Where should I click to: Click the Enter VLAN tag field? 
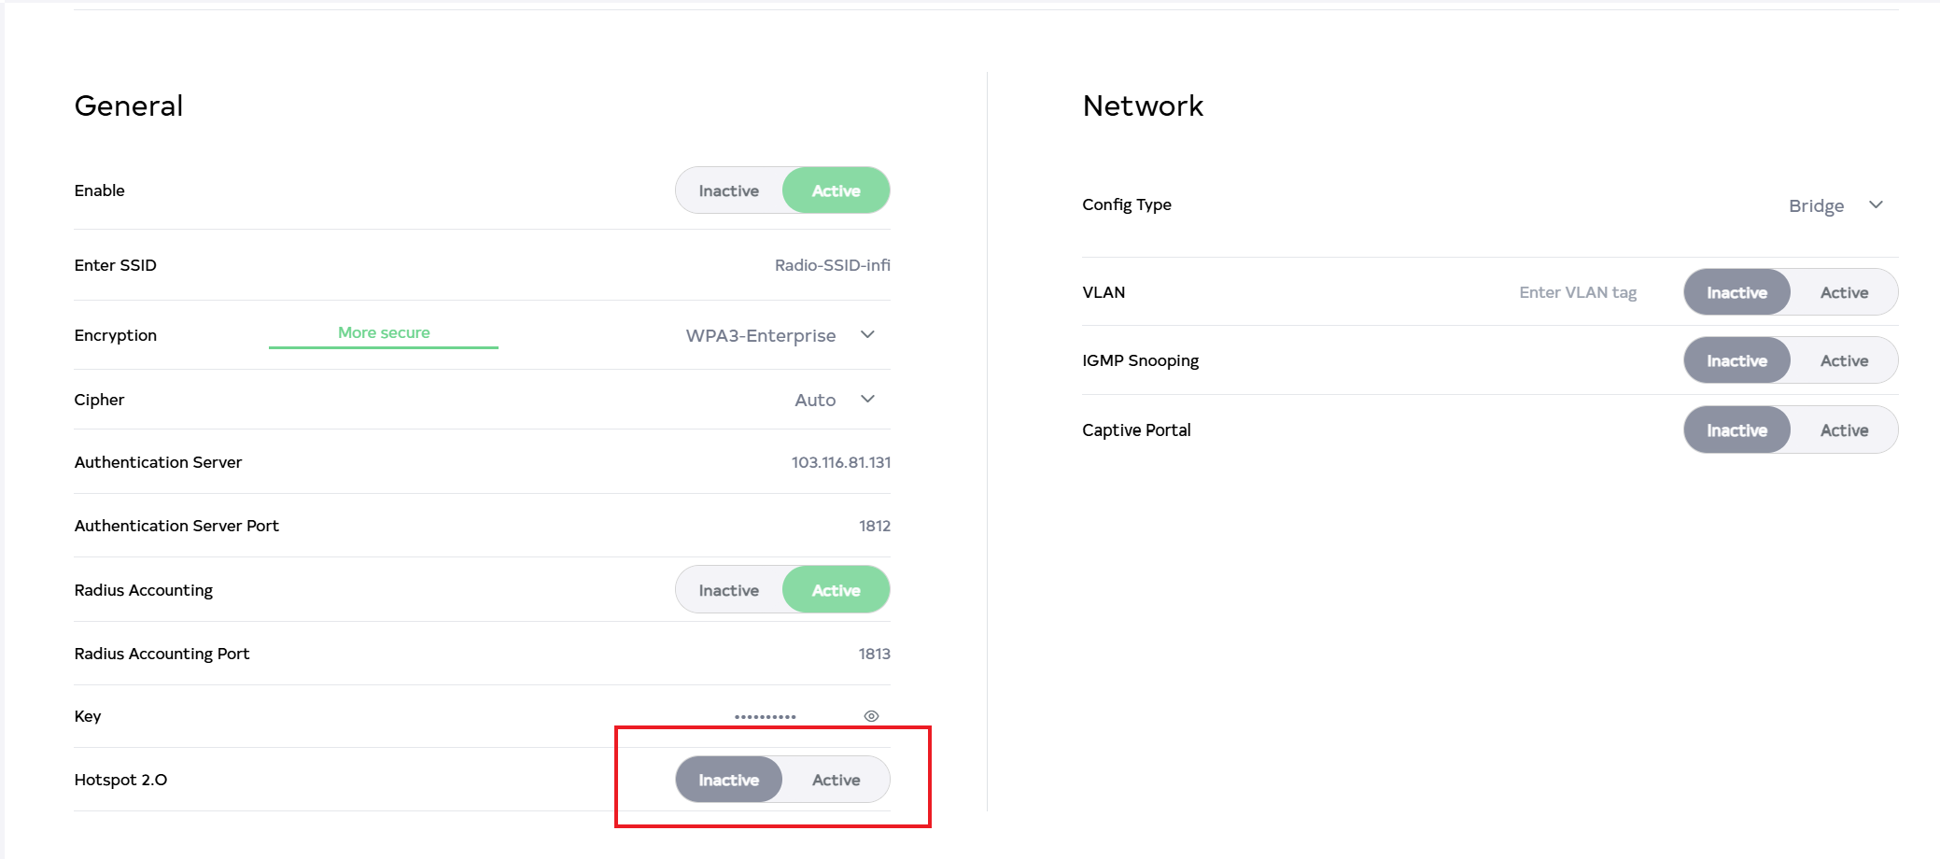tap(1577, 292)
